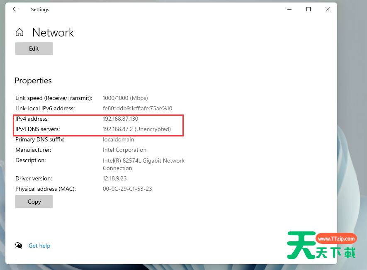Click the IPv4 DNS servers value
This screenshot has width=367, height=270.
pyautogui.click(x=136, y=129)
